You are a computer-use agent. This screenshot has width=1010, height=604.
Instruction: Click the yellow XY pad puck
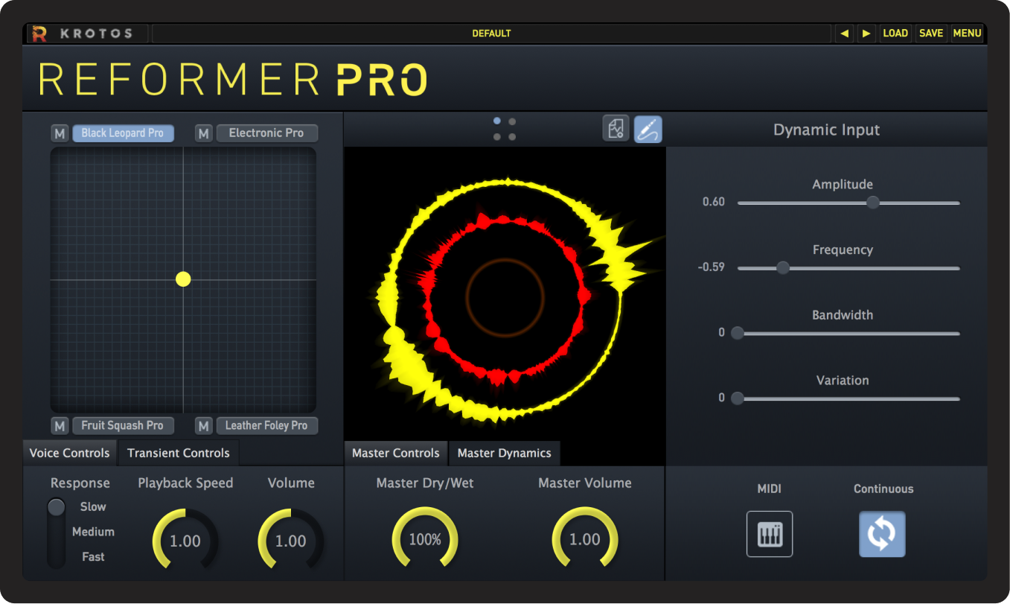tap(183, 279)
